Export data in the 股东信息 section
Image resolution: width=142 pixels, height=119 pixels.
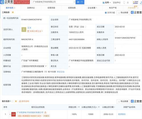coord(123,101)
